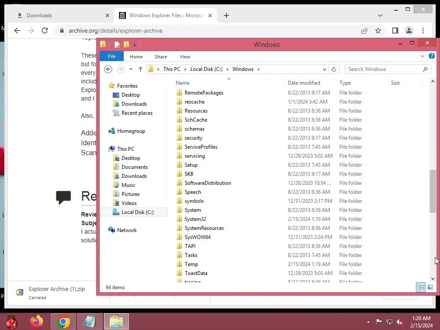Click the Properties icon in Explorer quick access toolbar

(117, 45)
